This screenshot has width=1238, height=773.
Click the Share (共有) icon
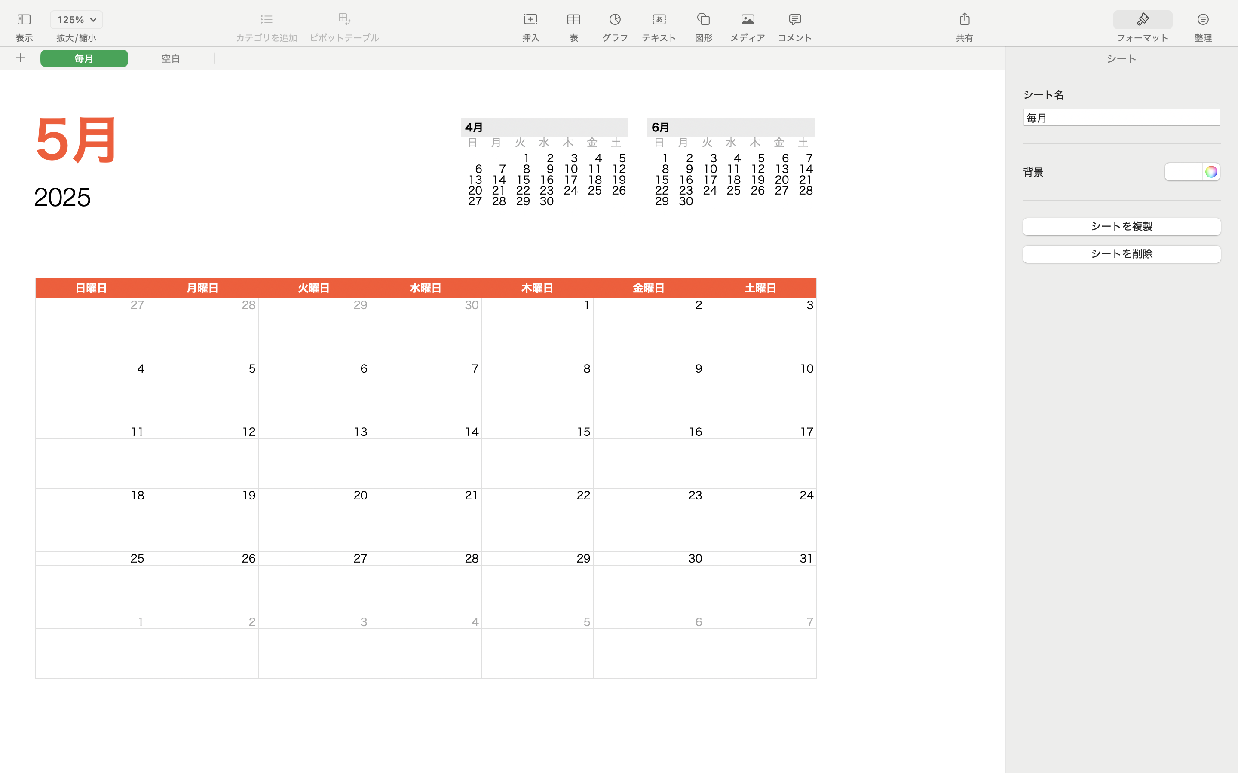pyautogui.click(x=964, y=20)
